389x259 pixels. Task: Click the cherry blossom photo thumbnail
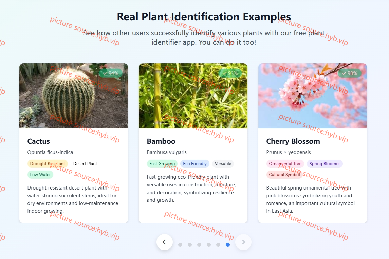pos(312,96)
